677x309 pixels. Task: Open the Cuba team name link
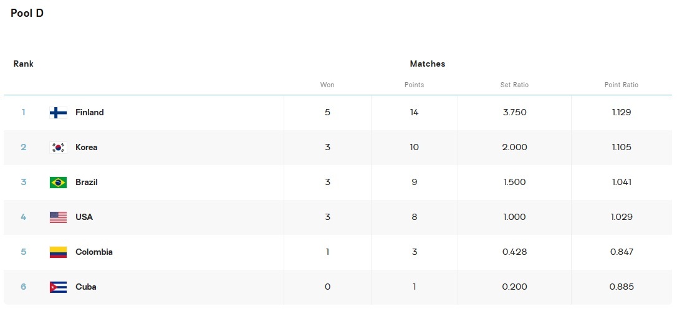click(x=86, y=287)
